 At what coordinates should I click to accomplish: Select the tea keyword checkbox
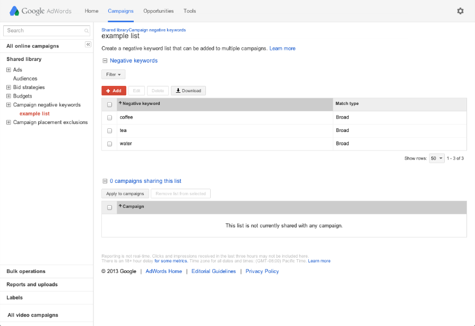pos(109,131)
